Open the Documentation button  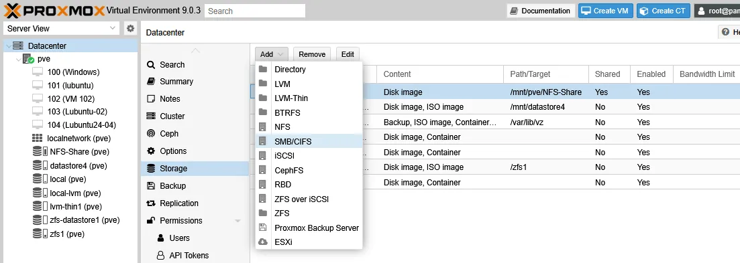point(540,11)
